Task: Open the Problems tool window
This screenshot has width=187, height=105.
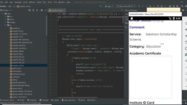Action: [x=32, y=100]
